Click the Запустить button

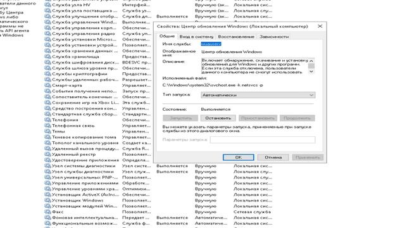pyautogui.click(x=180, y=118)
